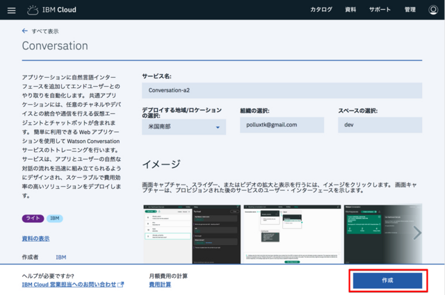The height and width of the screenshot is (295, 445).
Task: Click the space field showing dev
Action: point(380,125)
